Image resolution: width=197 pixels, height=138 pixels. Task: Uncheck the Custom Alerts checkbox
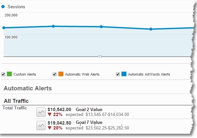(x=3, y=74)
